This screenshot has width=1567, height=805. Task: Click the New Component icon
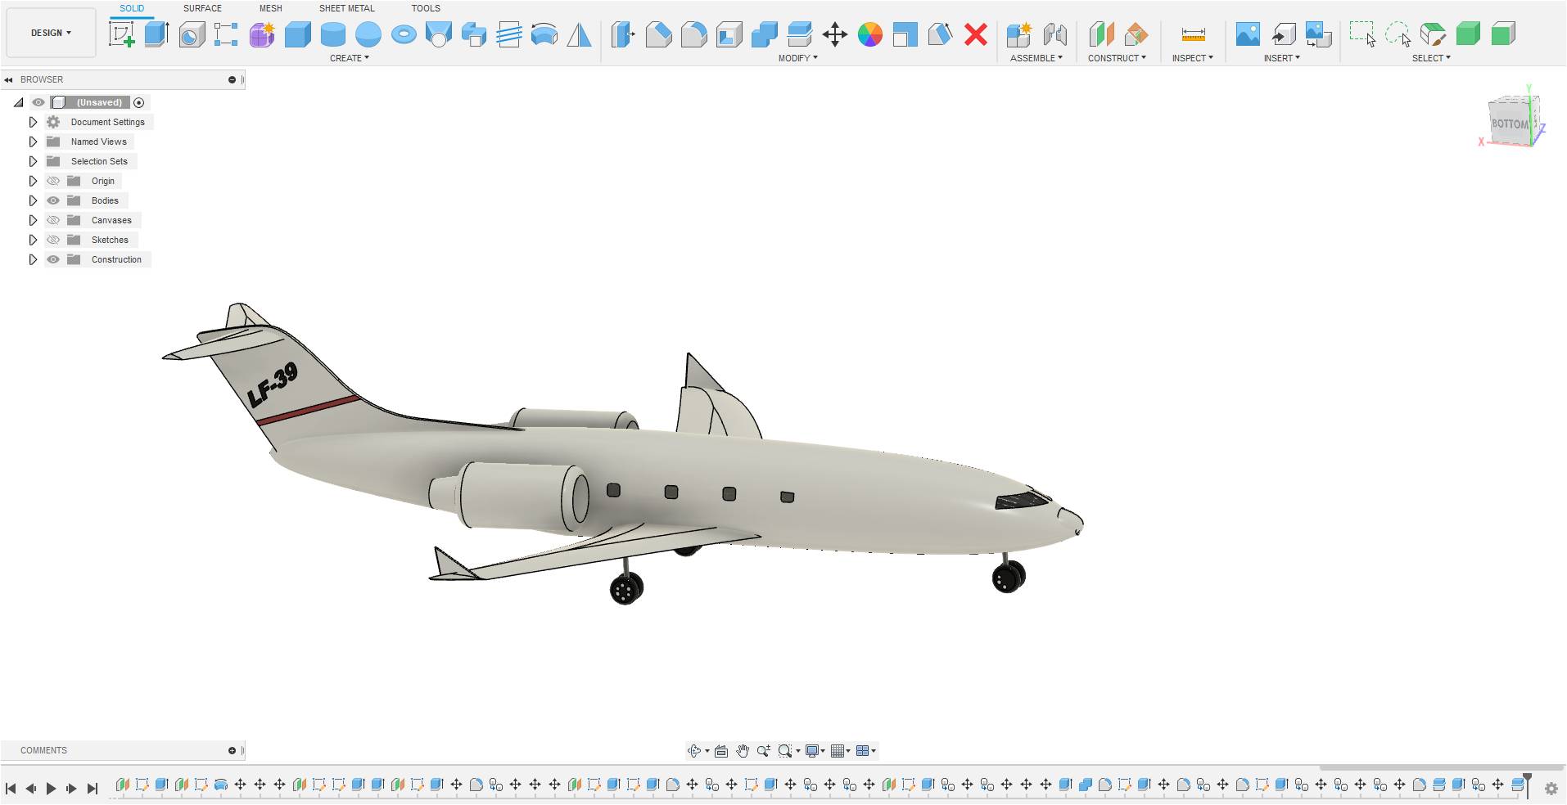click(x=1019, y=34)
